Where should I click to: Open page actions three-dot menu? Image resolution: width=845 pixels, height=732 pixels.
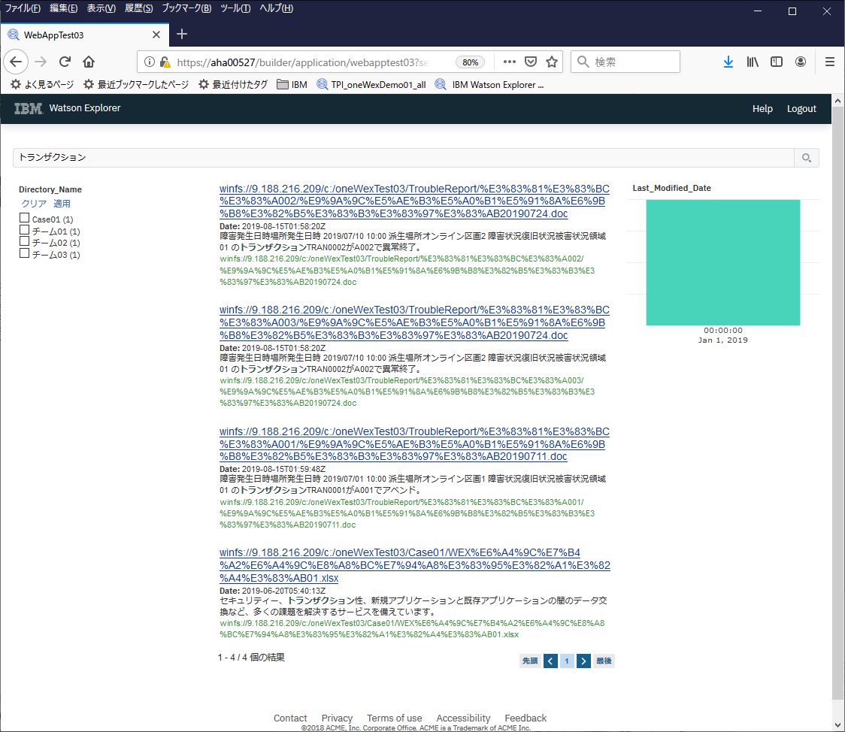[x=509, y=62]
